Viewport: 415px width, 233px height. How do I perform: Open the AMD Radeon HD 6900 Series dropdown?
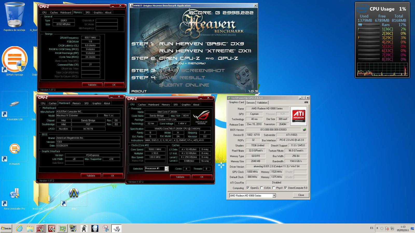point(274,195)
